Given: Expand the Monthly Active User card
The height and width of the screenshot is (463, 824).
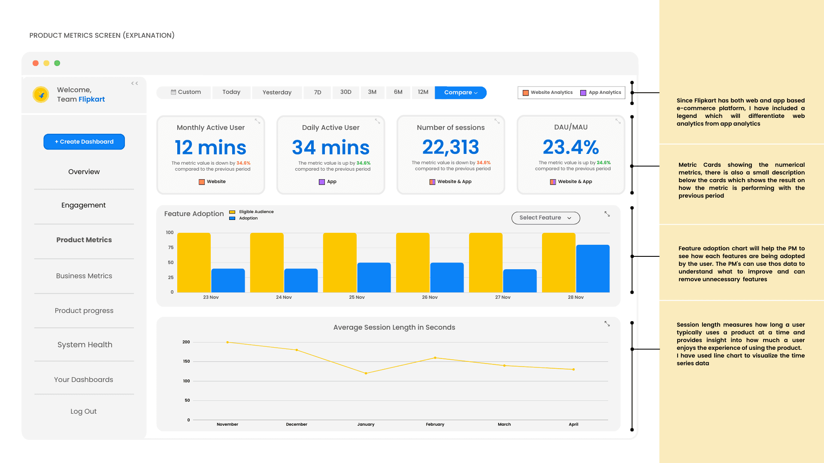Looking at the screenshot, I should pyautogui.click(x=257, y=121).
